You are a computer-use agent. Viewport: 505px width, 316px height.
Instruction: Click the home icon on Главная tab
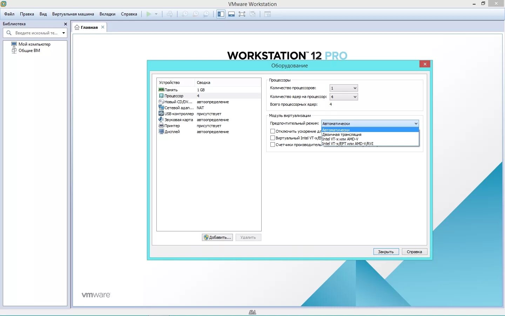(77, 27)
